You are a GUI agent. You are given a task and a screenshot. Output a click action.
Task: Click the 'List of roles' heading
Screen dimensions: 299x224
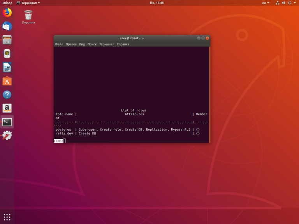coord(133,110)
